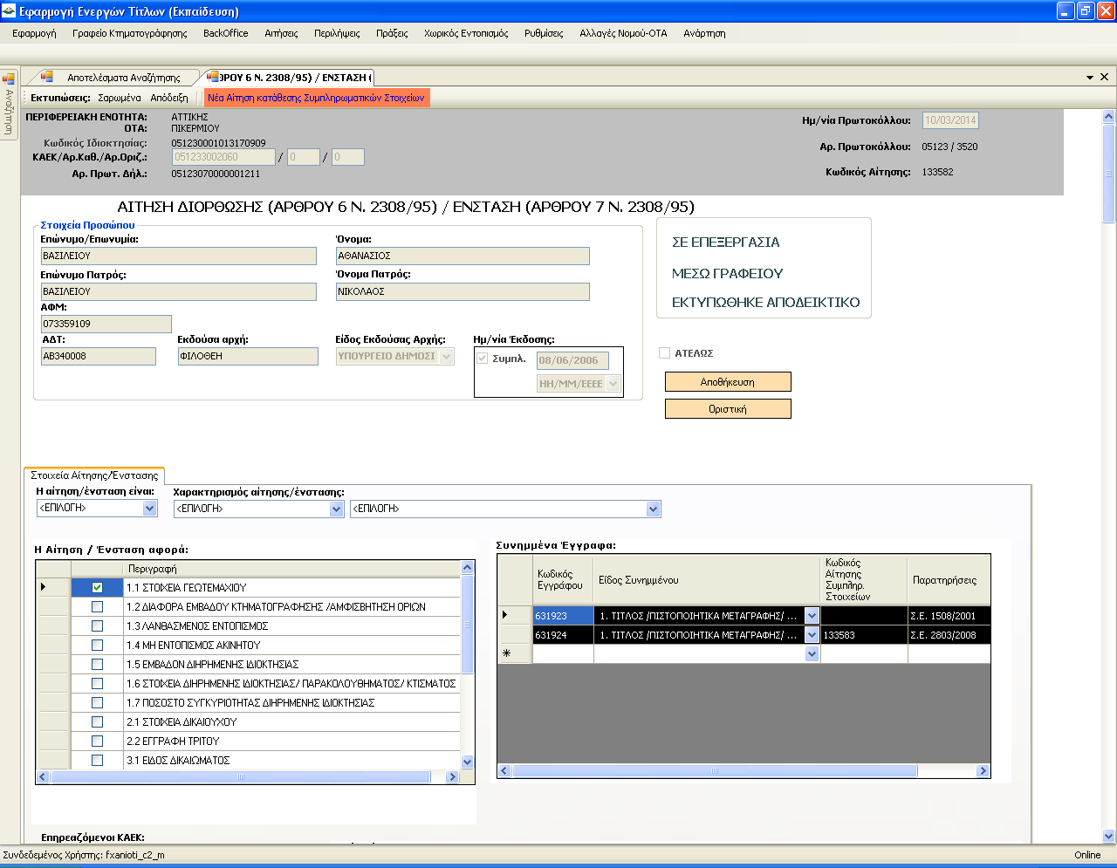Click the Αποτελέσματα Αναζήτησης tab icon
Viewport: 1117px width, 868px height.
pos(47,77)
